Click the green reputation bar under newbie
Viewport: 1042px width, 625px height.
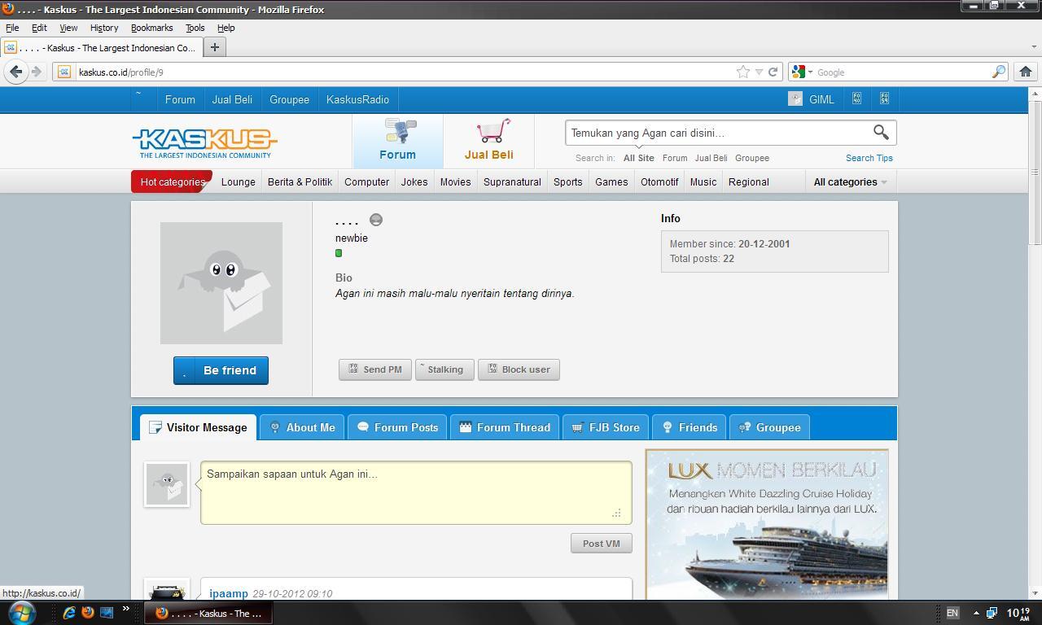click(339, 253)
